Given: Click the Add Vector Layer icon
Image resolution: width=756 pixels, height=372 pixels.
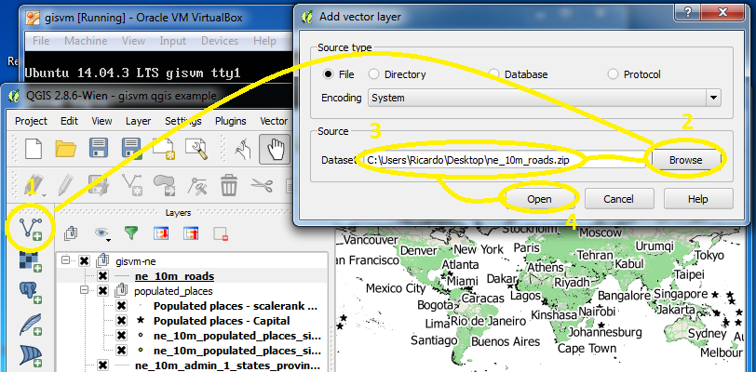Looking at the screenshot, I should (30, 229).
